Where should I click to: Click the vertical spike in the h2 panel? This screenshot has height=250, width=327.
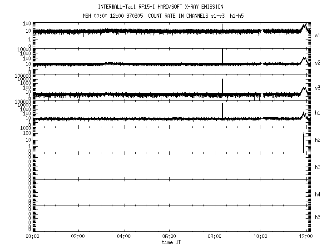303,142
